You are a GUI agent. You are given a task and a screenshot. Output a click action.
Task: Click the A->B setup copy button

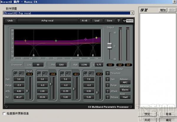pyautogui.click(x=84, y=21)
